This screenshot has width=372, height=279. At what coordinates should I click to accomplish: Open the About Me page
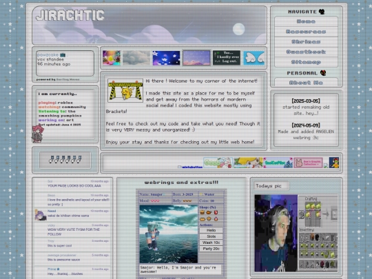coord(306,83)
